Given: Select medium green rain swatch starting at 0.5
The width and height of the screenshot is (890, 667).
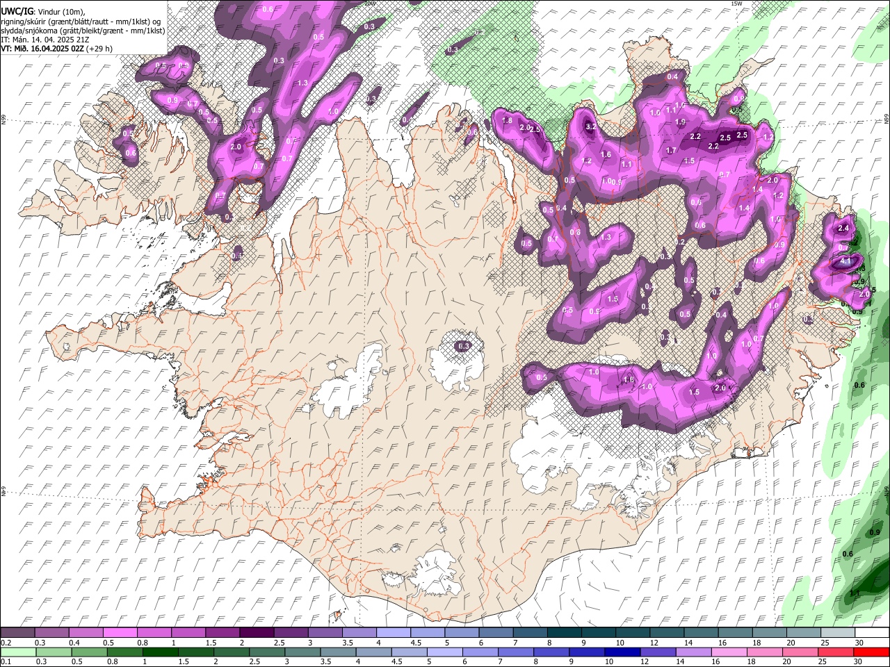Looking at the screenshot, I should tap(89, 652).
